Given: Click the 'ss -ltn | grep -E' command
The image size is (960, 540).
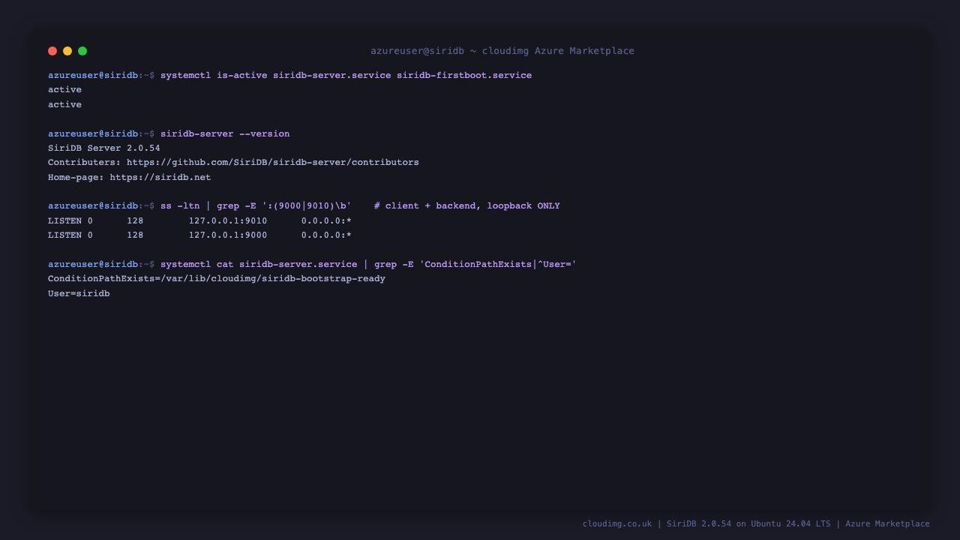Looking at the screenshot, I should coord(256,206).
